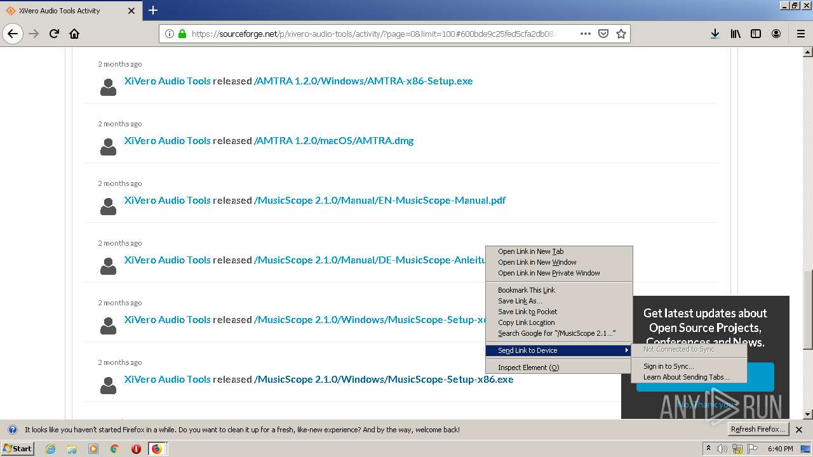This screenshot has width=813, height=457.
Task: Open the Firefox hamburger menu
Action: coord(800,34)
